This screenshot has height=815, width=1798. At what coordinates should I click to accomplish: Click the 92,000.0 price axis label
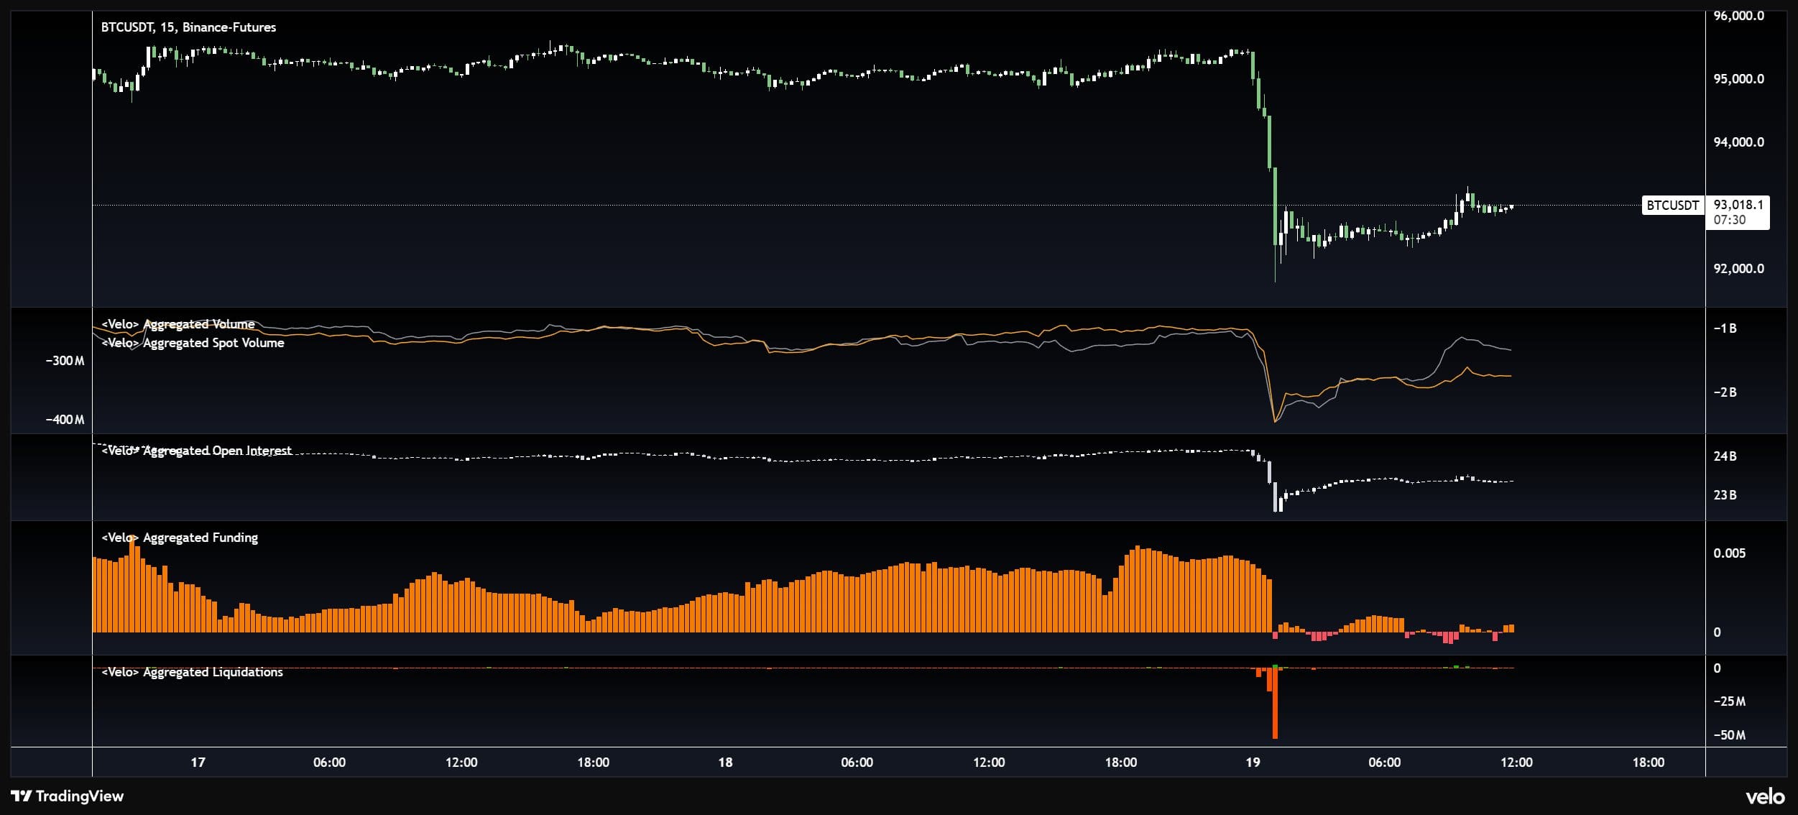(x=1738, y=269)
